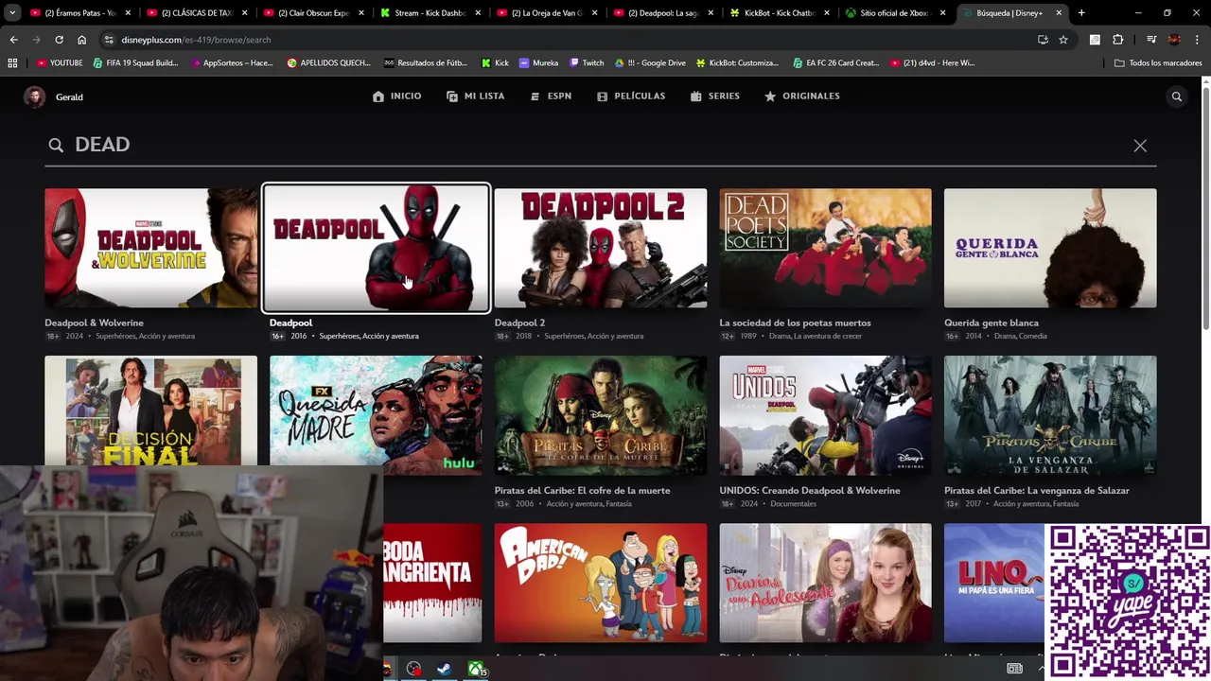Switch to the KickBot - Kick Chatbot tab

779,13
